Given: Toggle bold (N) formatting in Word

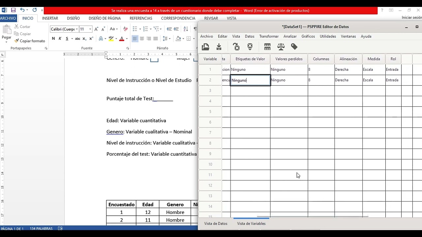Looking at the screenshot, I should click(53, 39).
